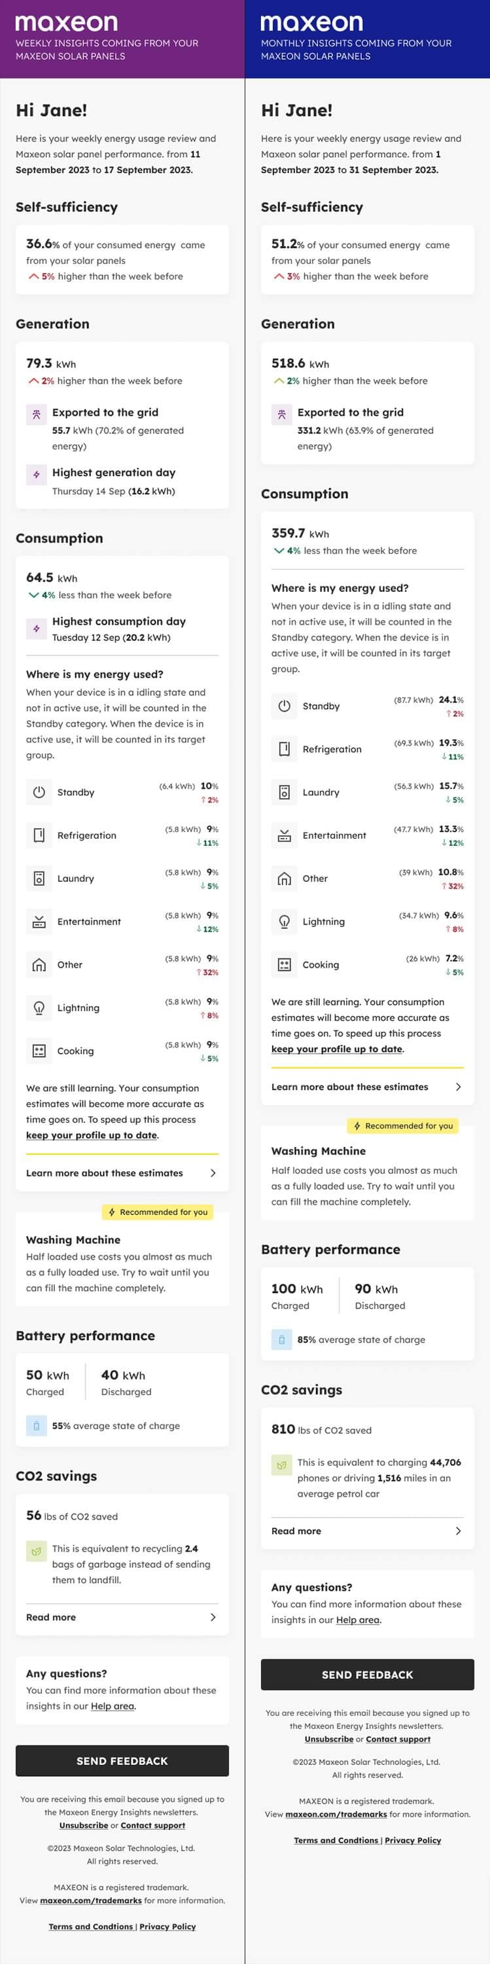Click the Lightning bulb icon in weekly email
490x1964 pixels.
point(39,1008)
